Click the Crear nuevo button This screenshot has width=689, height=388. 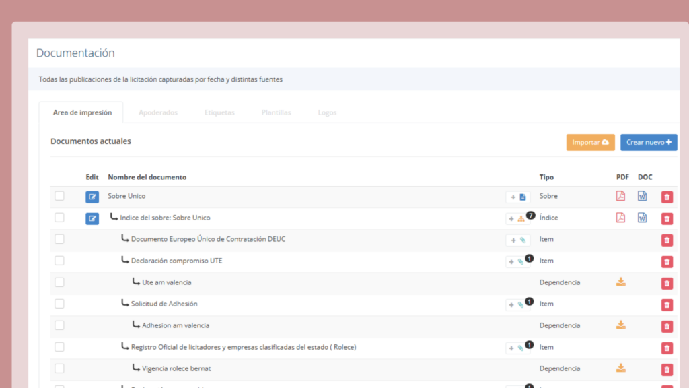[649, 142]
